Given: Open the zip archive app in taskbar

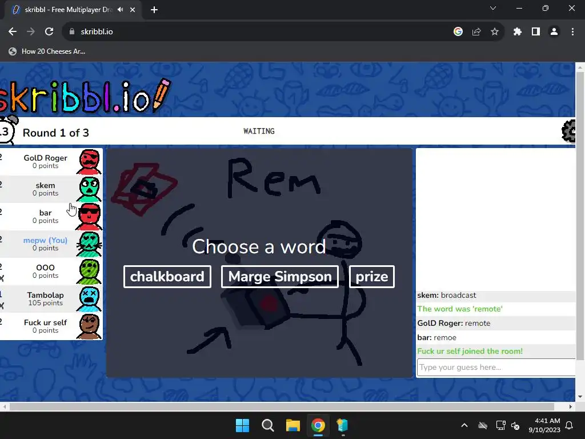Looking at the screenshot, I should pyautogui.click(x=343, y=425).
